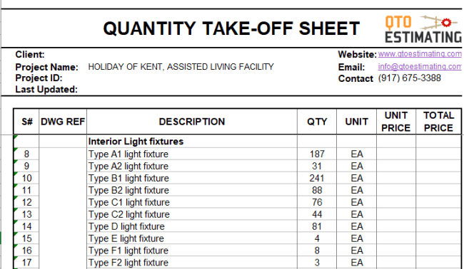This screenshot has width=464, height=269.
Task: Select quantity 88 for Type B2 fixture
Action: (317, 190)
